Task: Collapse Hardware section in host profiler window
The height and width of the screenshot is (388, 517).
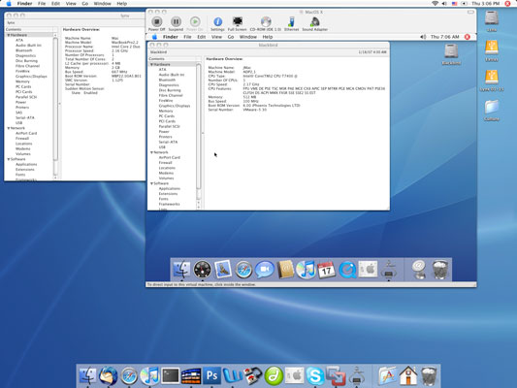Action: 9,35
